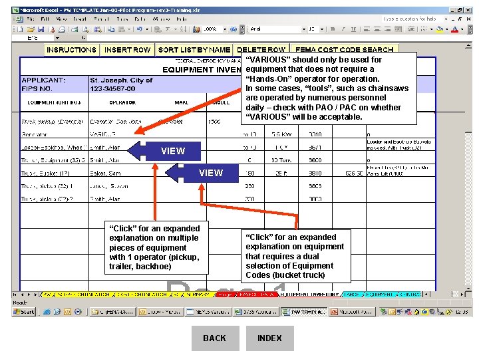Click the VIEW arrow beside Baker, Sam
The image size is (479, 359).
coord(202,173)
